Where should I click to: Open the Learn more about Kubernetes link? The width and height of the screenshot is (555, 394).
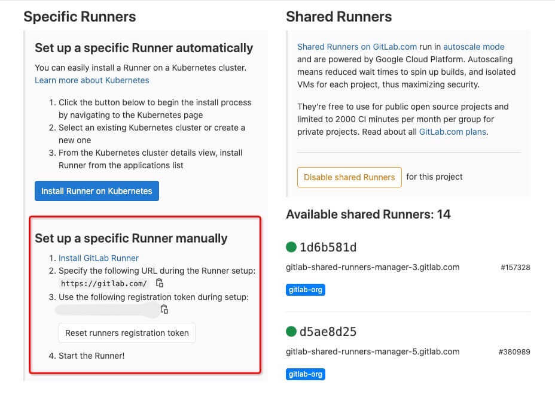(92, 80)
